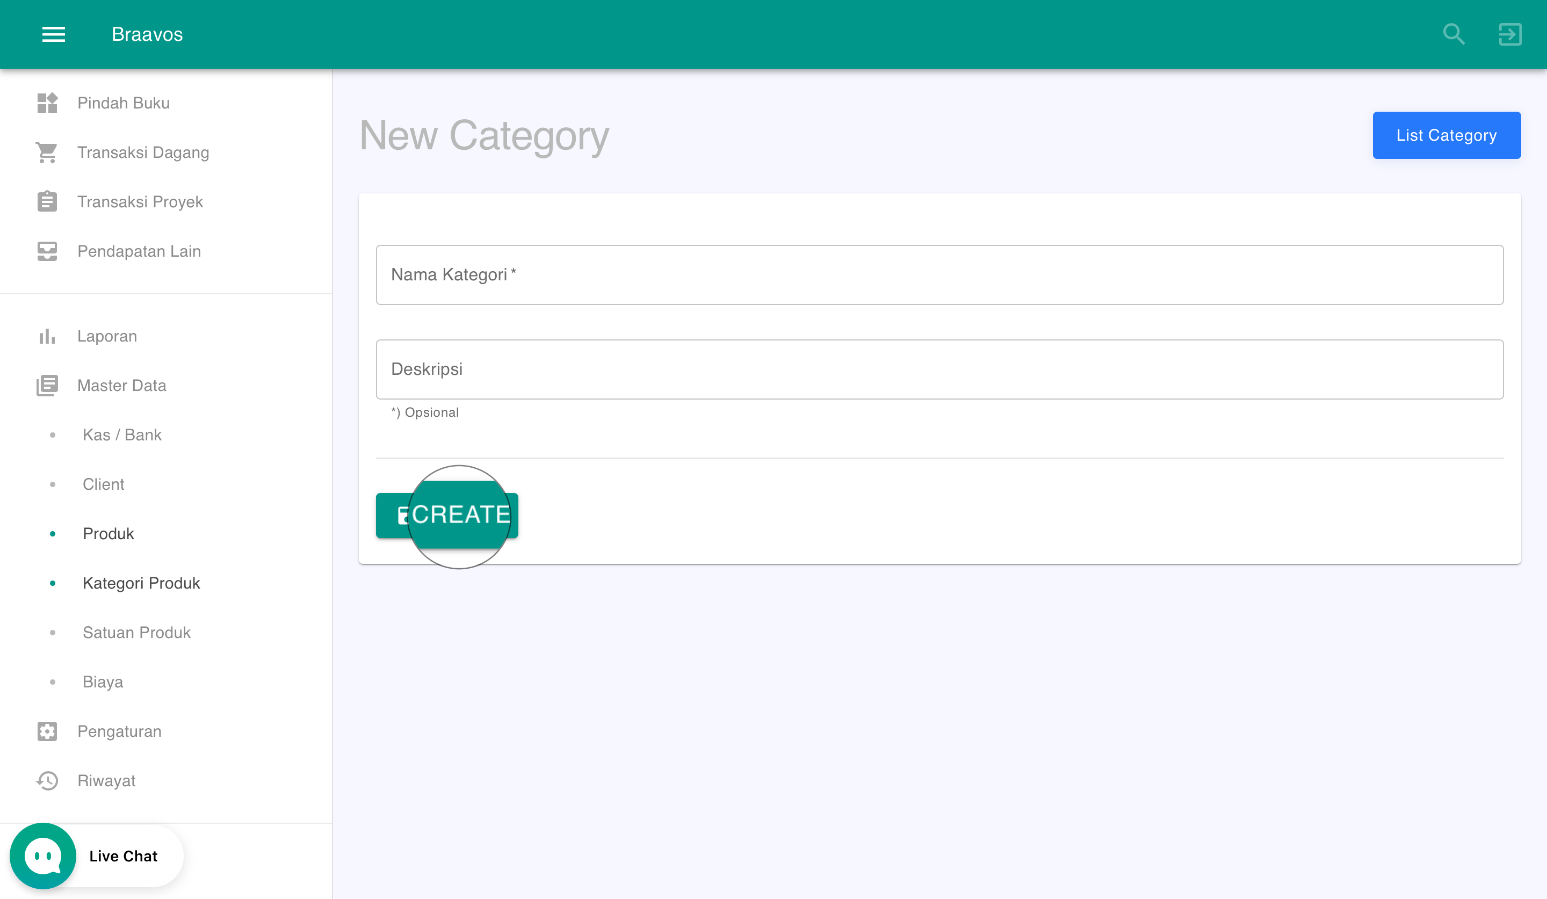Click the List Category button

coord(1447,136)
